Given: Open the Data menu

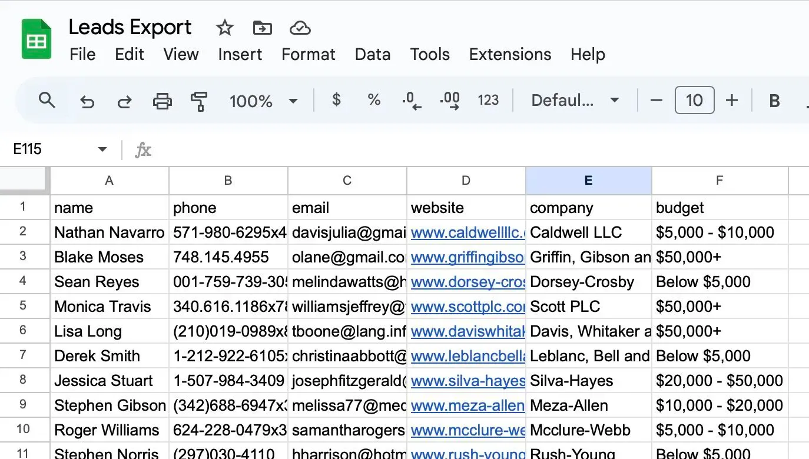Looking at the screenshot, I should (x=372, y=55).
